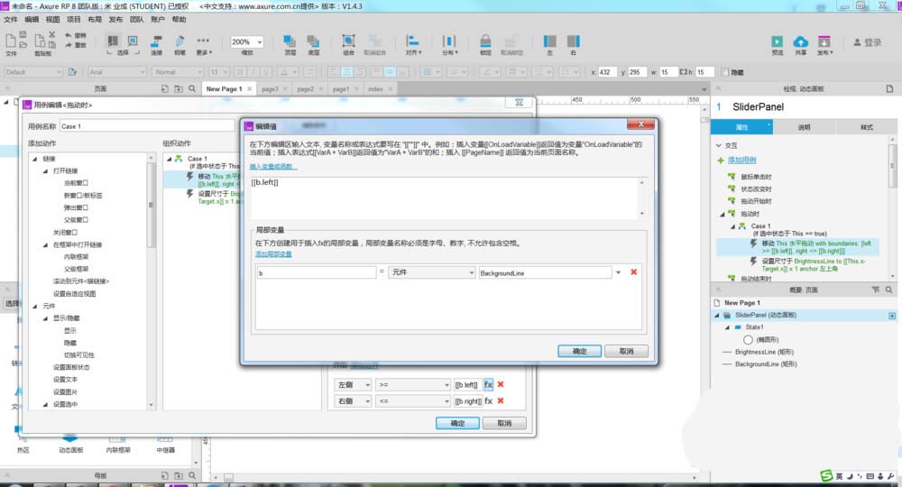This screenshot has width=902, height=487.
Task: Toggle middle vertical alignment button
Action: click(x=390, y=72)
